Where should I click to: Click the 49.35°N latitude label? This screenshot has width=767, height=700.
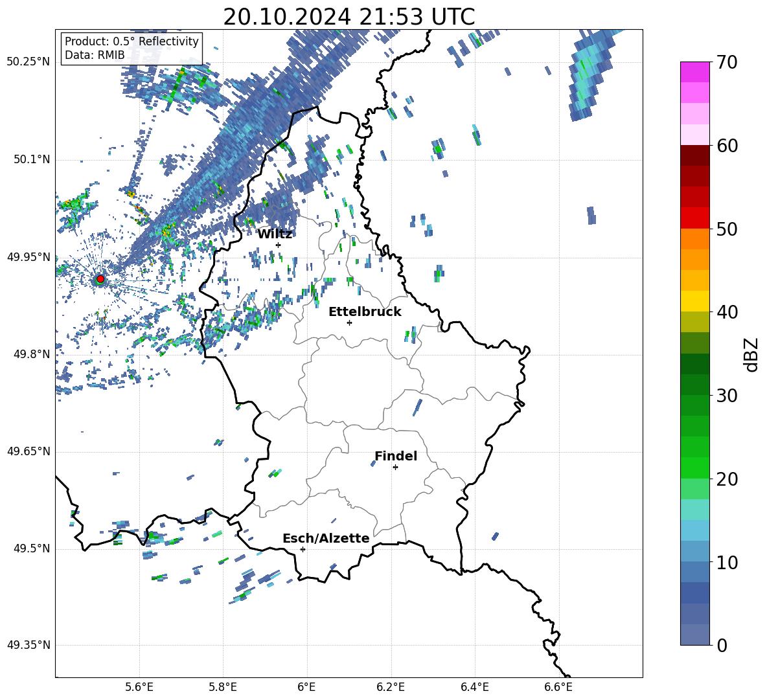pos(29,645)
